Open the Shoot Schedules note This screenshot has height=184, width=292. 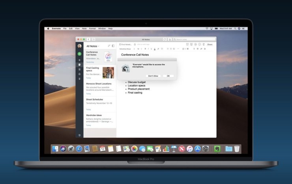100,104
